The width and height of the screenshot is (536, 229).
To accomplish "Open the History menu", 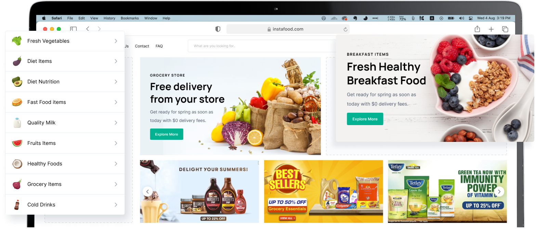I will [109, 18].
